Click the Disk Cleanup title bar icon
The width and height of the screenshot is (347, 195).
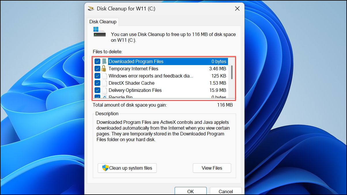tap(91, 8)
